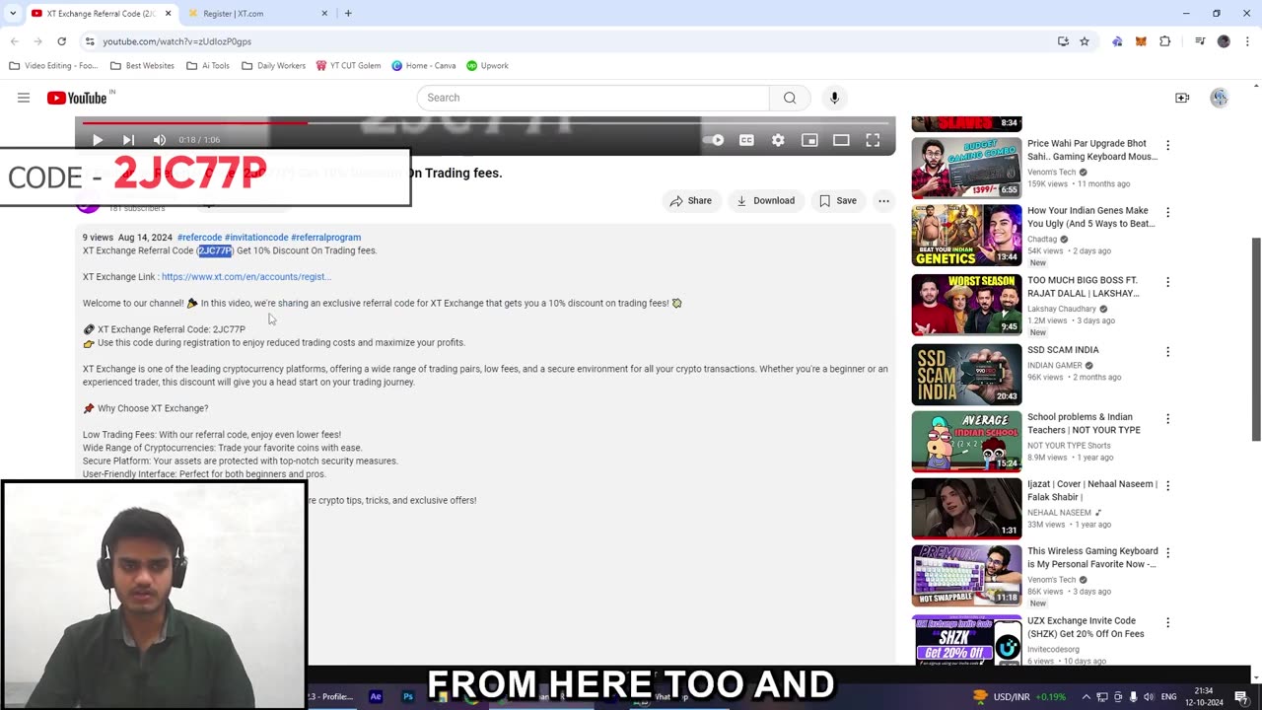The image size is (1262, 710).
Task: Open the Video Editing bookmark folder
Action: 53,66
